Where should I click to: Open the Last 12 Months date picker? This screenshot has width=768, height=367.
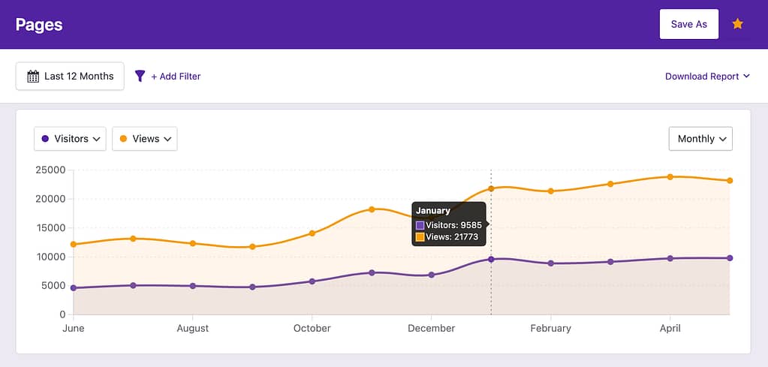[70, 76]
